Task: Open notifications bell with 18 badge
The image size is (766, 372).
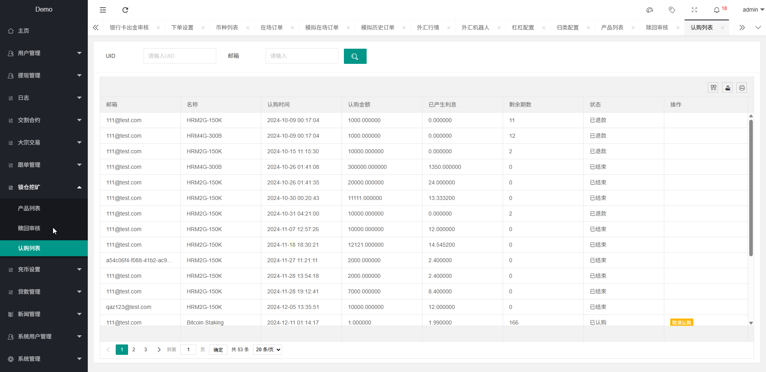Action: coord(717,10)
